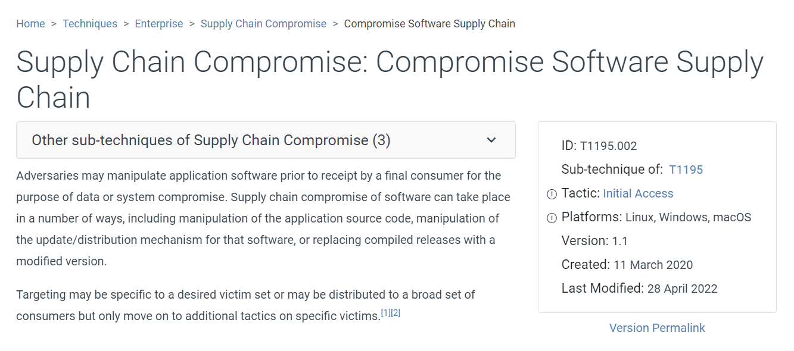Click the Created date 11 March 2020
This screenshot has height=351, width=794.
653,265
